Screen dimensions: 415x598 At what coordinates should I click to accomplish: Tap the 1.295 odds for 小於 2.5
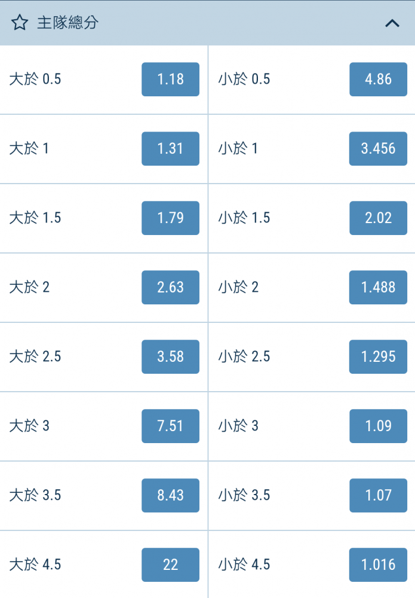378,356
